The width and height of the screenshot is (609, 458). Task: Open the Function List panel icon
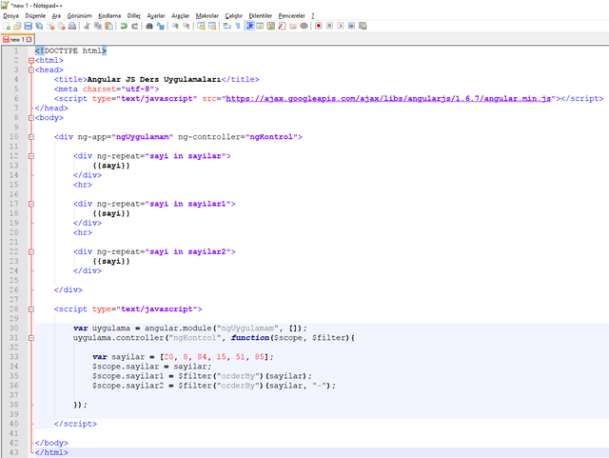pyautogui.click(x=282, y=26)
